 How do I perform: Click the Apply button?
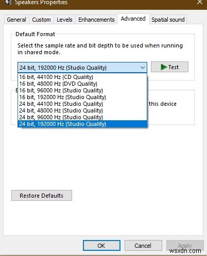[185, 246]
